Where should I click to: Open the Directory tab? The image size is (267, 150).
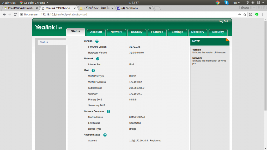198,32
